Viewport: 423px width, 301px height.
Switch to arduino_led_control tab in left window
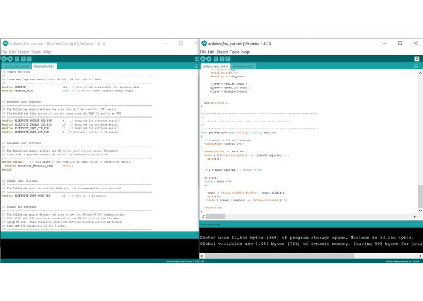tap(16, 66)
